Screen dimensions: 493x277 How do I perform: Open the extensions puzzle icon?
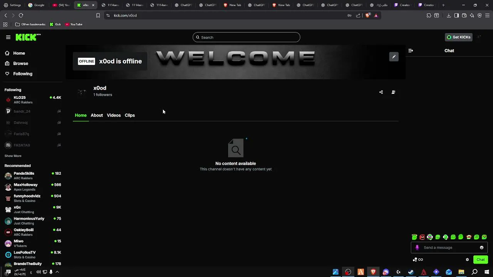(429, 15)
